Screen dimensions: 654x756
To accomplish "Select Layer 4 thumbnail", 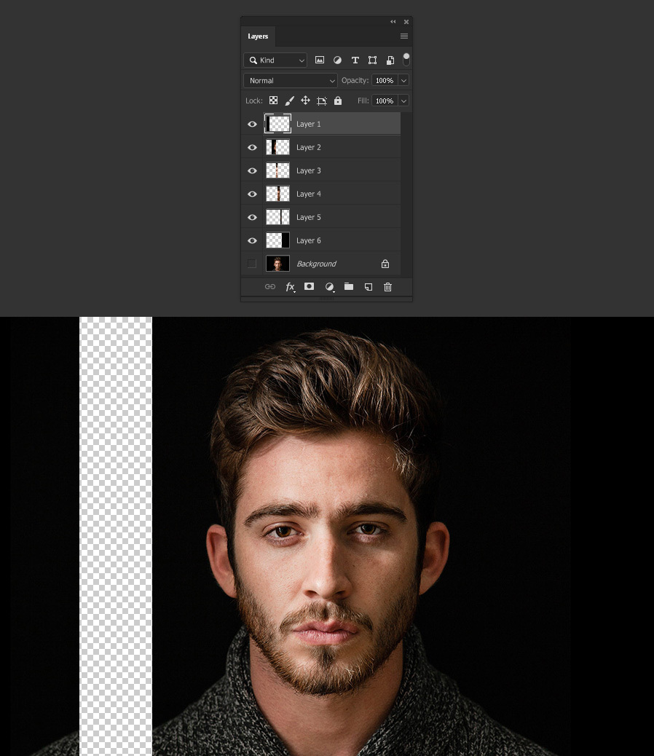I will pos(278,194).
